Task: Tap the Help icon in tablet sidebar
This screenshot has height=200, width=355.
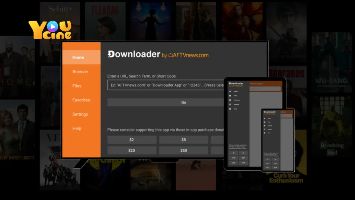Action: pyautogui.click(x=230, y=109)
